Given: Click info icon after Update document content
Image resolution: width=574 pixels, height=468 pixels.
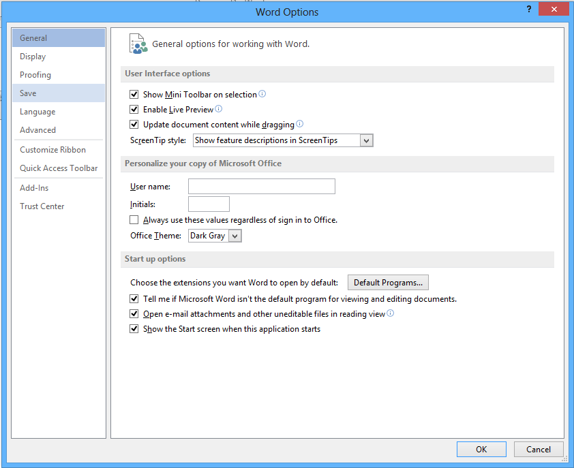Looking at the screenshot, I should click(300, 124).
